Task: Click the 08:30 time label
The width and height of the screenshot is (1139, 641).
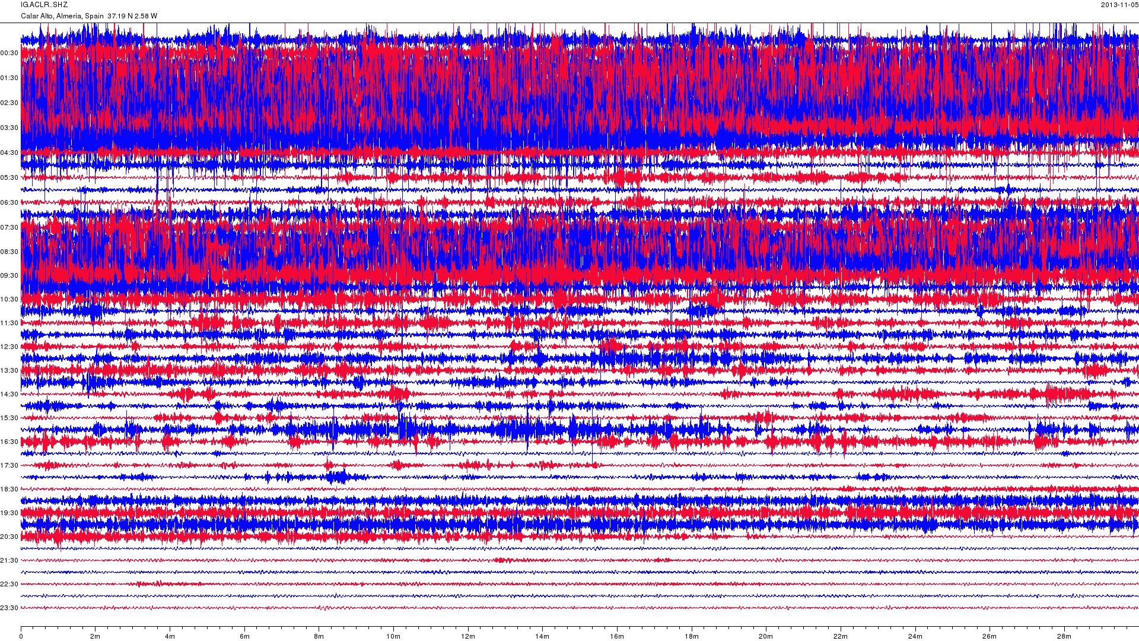Action: (x=9, y=252)
